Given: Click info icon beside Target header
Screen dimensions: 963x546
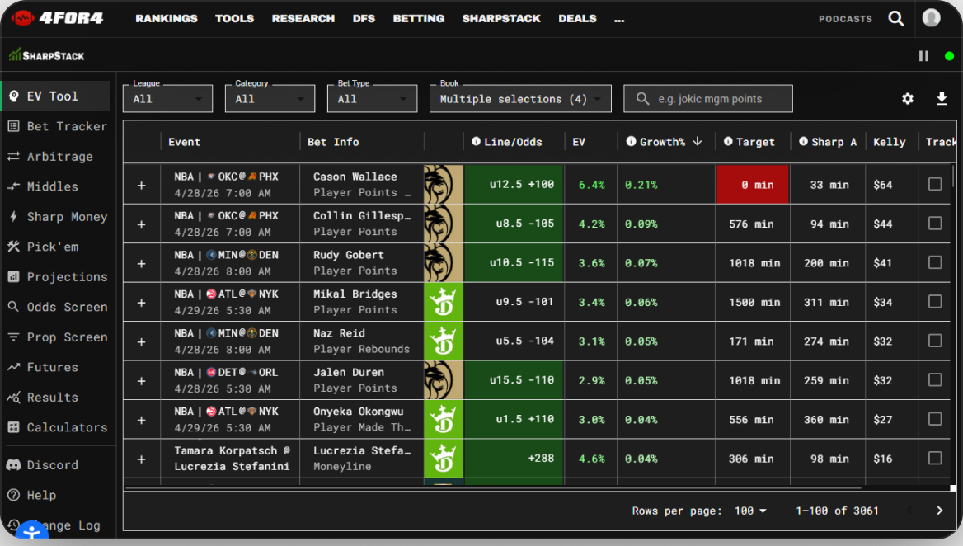Looking at the screenshot, I should tap(728, 141).
